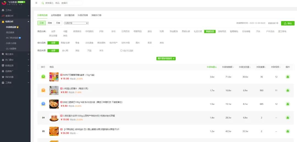The height and width of the screenshot is (142, 297).
Task: Expand the 直播分析 sidebar section
Action: (28, 16)
